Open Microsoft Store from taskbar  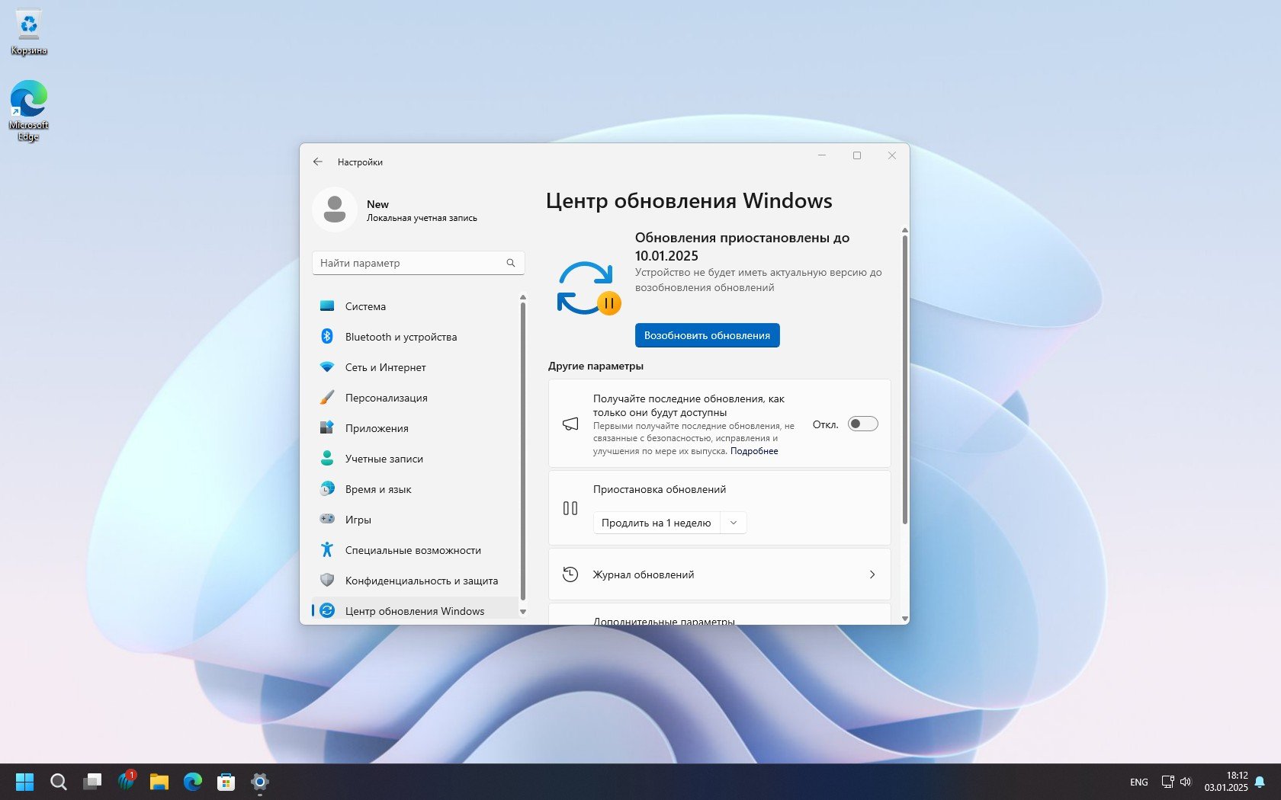[226, 782]
